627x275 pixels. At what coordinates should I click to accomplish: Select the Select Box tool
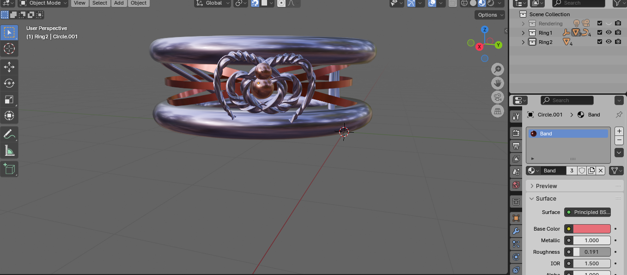pyautogui.click(x=9, y=32)
